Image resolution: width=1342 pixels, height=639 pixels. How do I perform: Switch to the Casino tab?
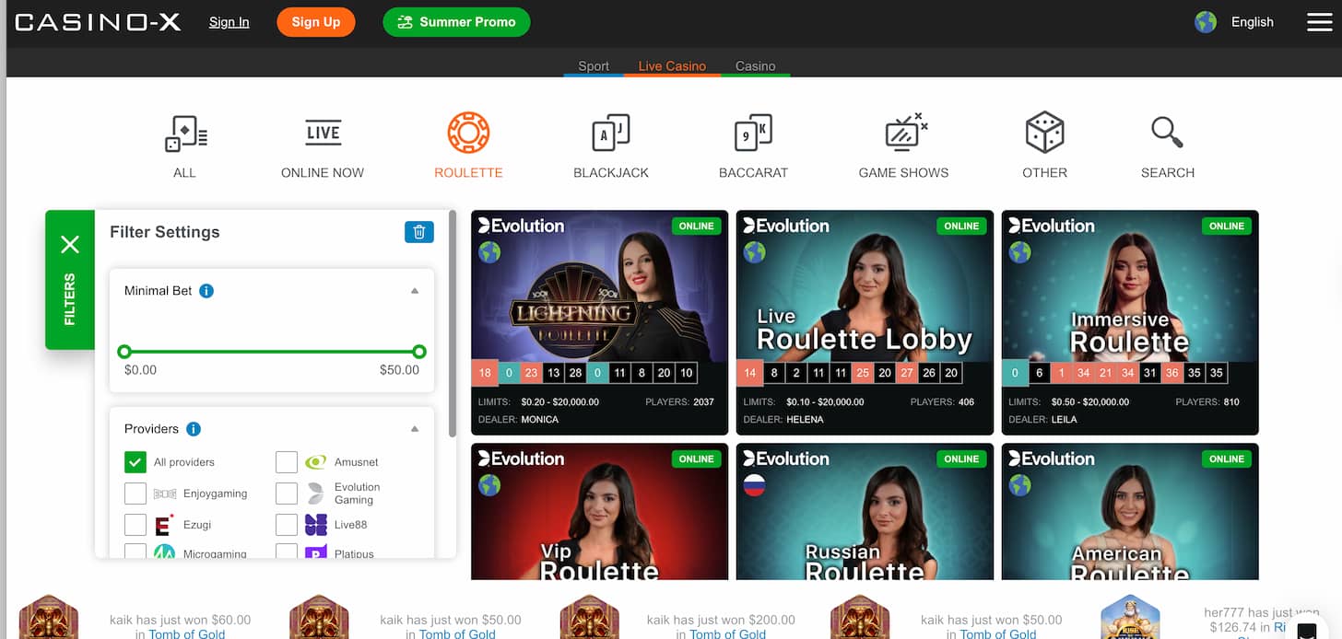(755, 66)
